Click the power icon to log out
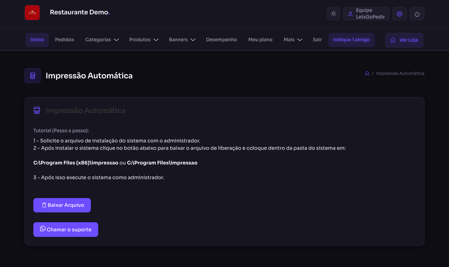Viewport: 449px width, 267px height. click(x=417, y=14)
